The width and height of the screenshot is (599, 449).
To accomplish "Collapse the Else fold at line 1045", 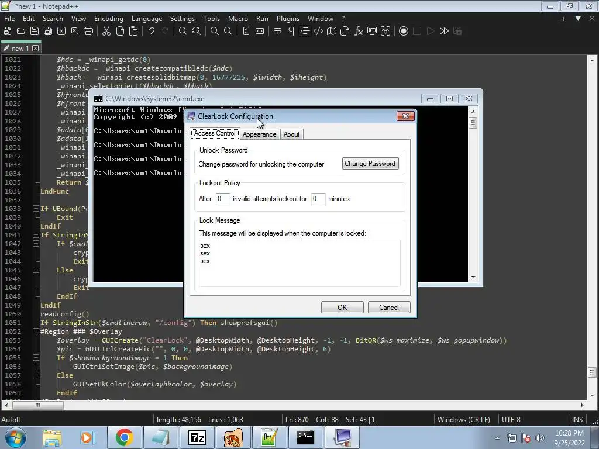I will (36, 270).
